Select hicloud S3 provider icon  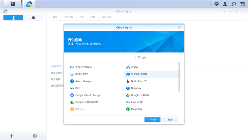pos(128,102)
